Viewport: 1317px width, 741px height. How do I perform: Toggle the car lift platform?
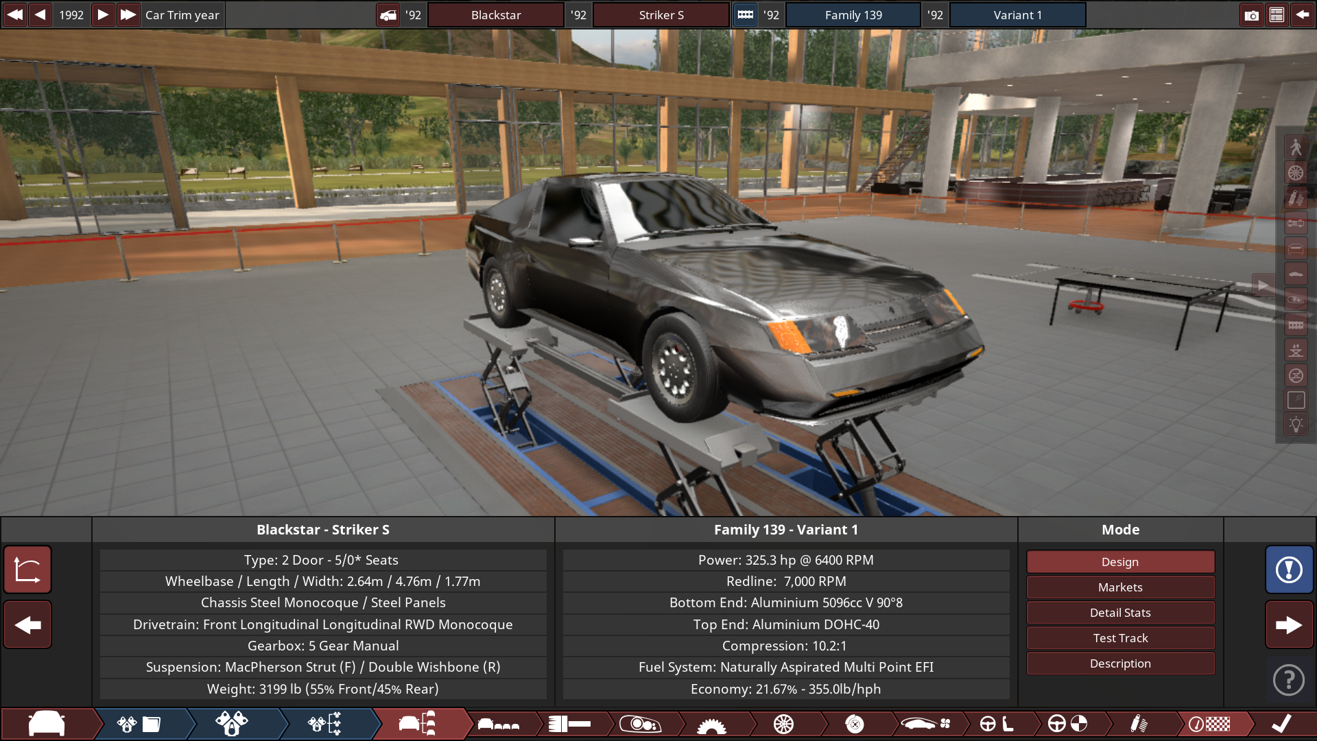[x=1296, y=350]
